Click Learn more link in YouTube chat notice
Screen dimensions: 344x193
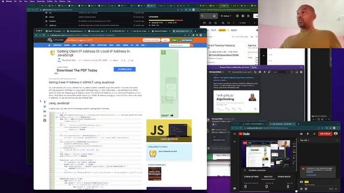(311, 175)
